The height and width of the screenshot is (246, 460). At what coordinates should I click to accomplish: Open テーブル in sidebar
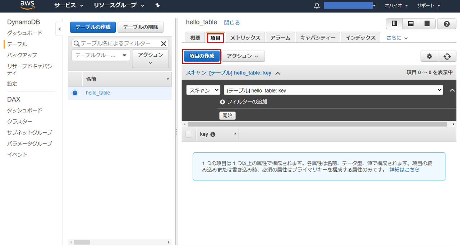coord(17,44)
